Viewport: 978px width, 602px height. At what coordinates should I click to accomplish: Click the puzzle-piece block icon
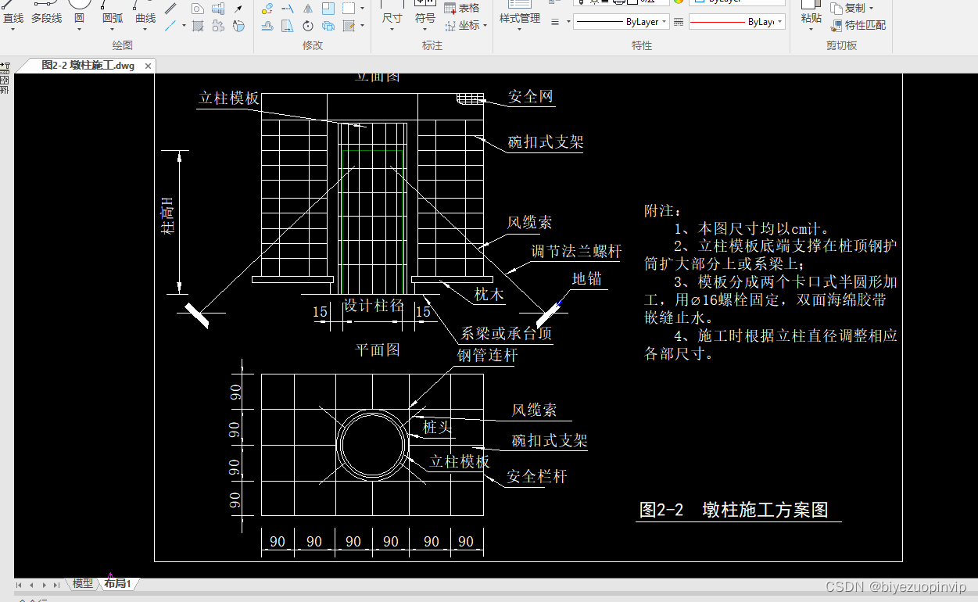pos(218,26)
